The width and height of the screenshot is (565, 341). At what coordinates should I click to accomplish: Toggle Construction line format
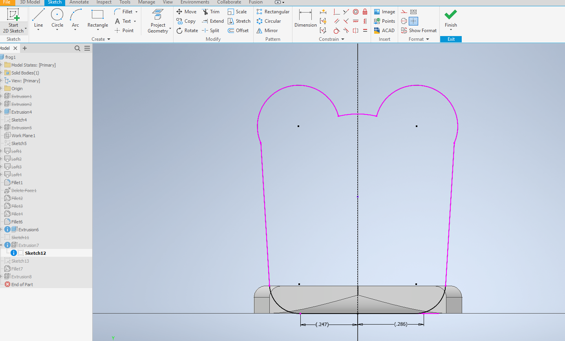pos(404,12)
